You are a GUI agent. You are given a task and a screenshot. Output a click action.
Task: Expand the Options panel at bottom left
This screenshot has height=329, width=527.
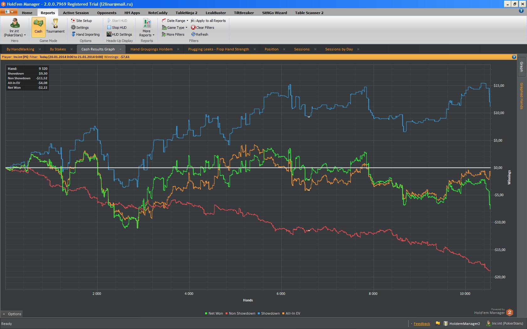click(x=12, y=314)
